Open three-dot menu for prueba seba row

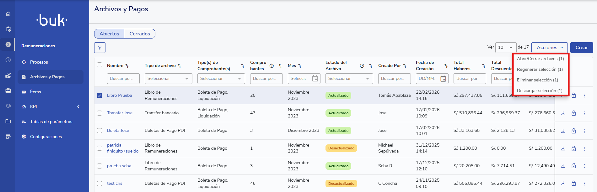coord(584,166)
